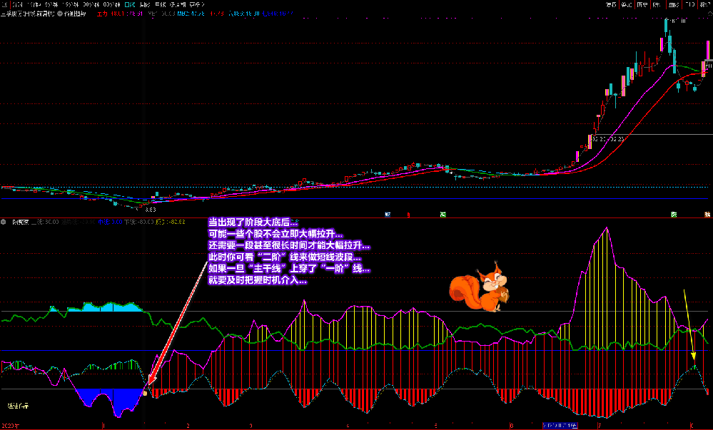The width and height of the screenshot is (713, 430).
Task: Click the 画线 drawing tools button
Action: point(674,4)
